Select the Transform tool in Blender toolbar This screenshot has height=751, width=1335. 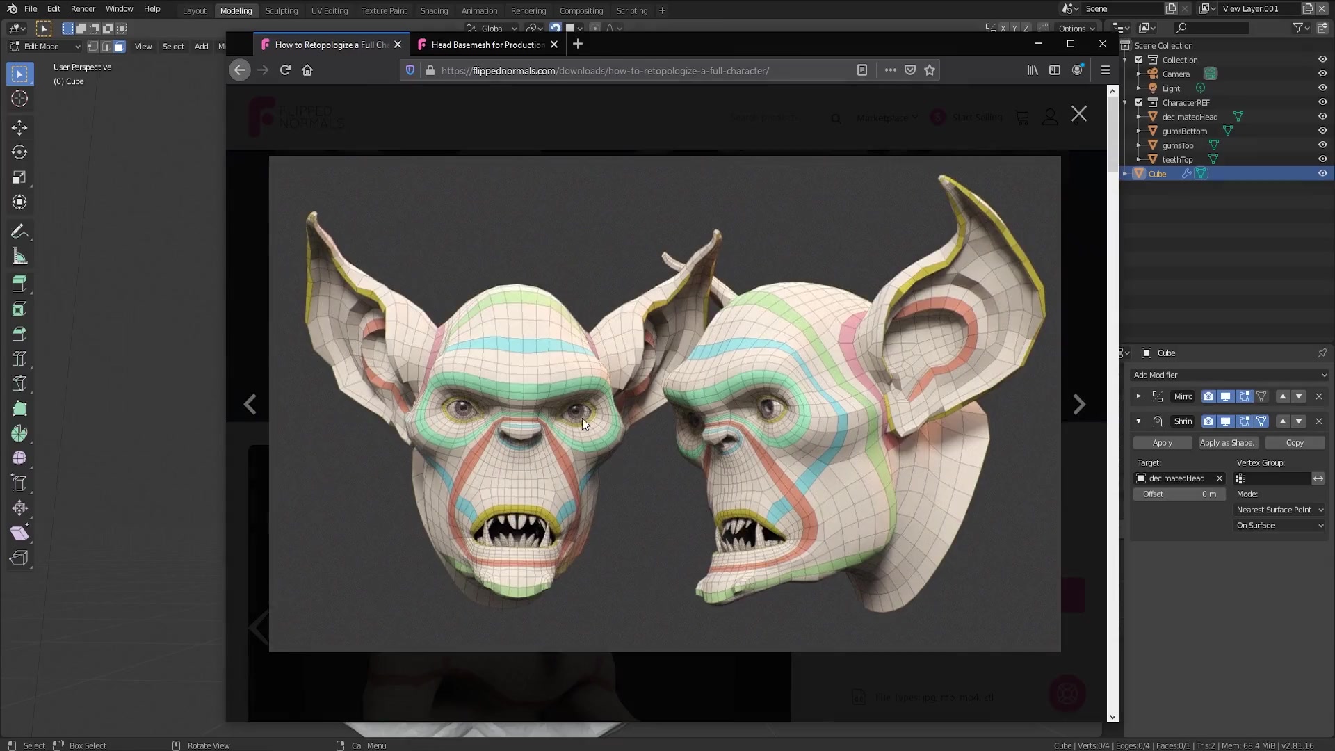point(19,202)
